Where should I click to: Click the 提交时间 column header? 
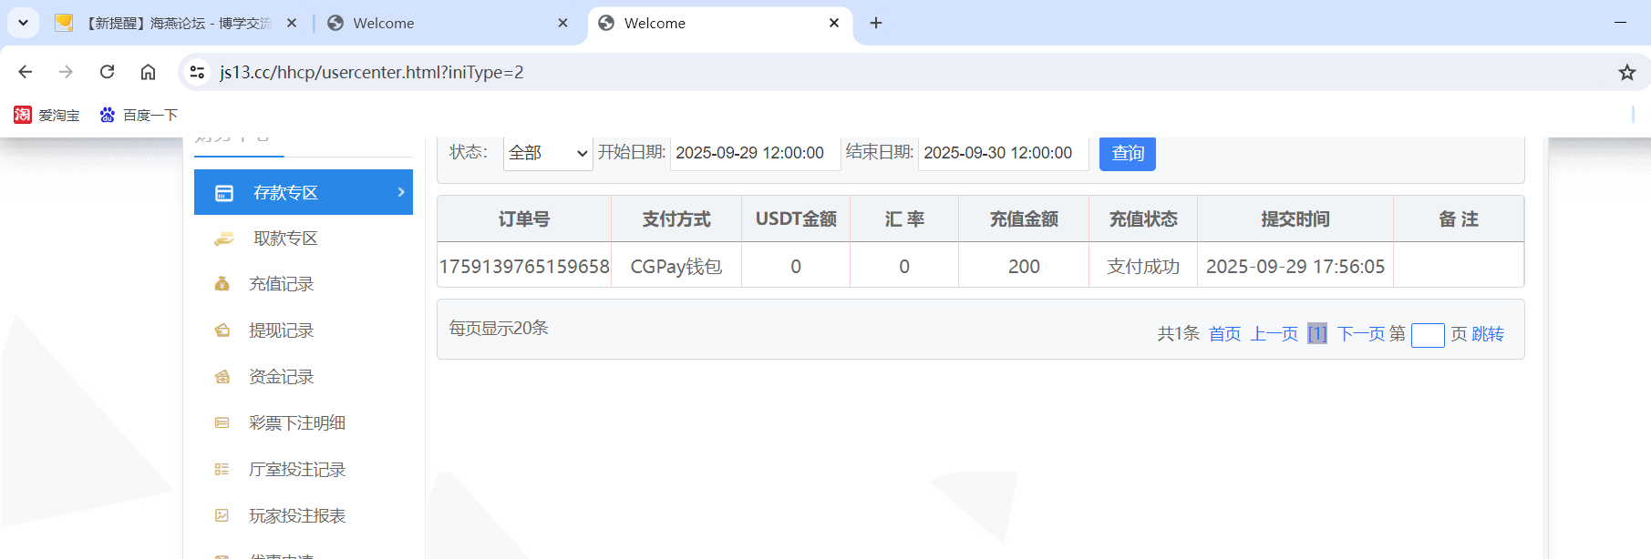[1295, 219]
